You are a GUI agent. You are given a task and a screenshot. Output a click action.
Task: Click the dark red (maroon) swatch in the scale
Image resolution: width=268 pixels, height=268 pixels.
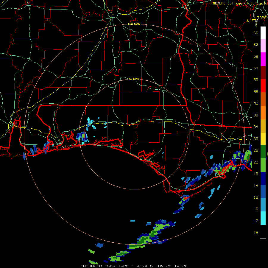(x=263, y=72)
